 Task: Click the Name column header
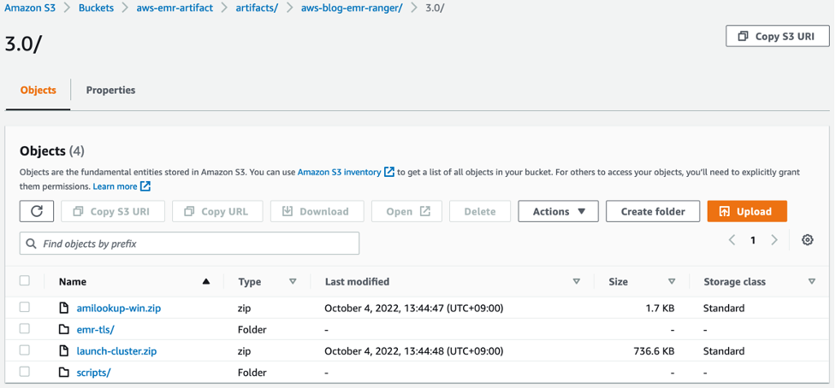tap(73, 281)
